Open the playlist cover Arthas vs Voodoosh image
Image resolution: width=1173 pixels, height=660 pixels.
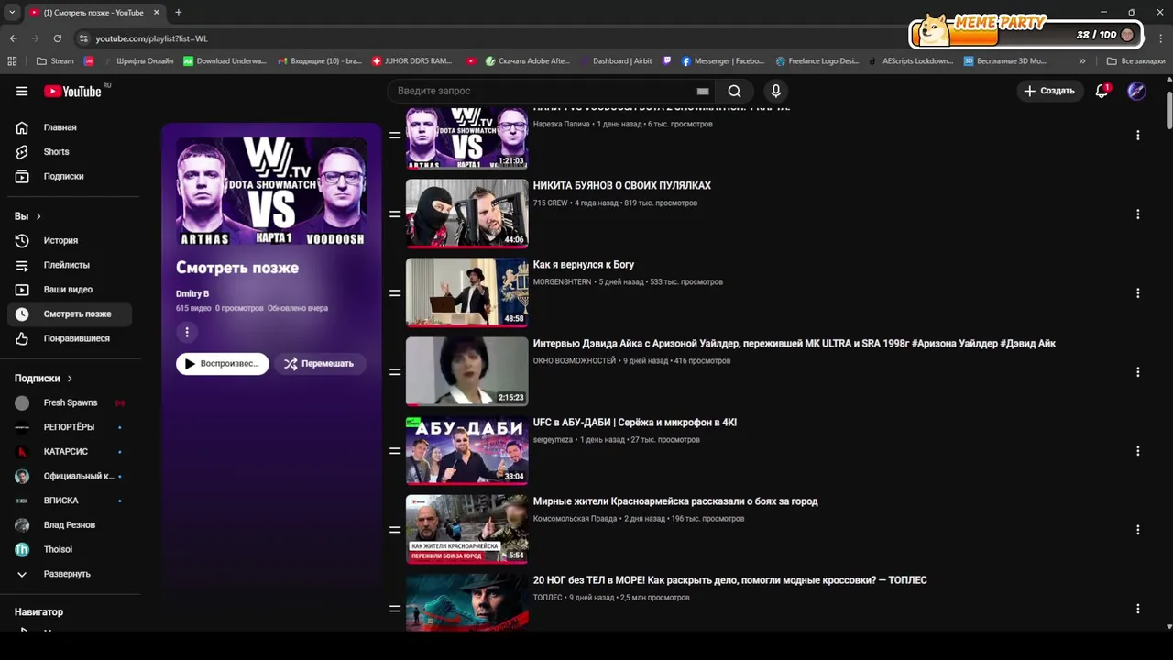(271, 191)
